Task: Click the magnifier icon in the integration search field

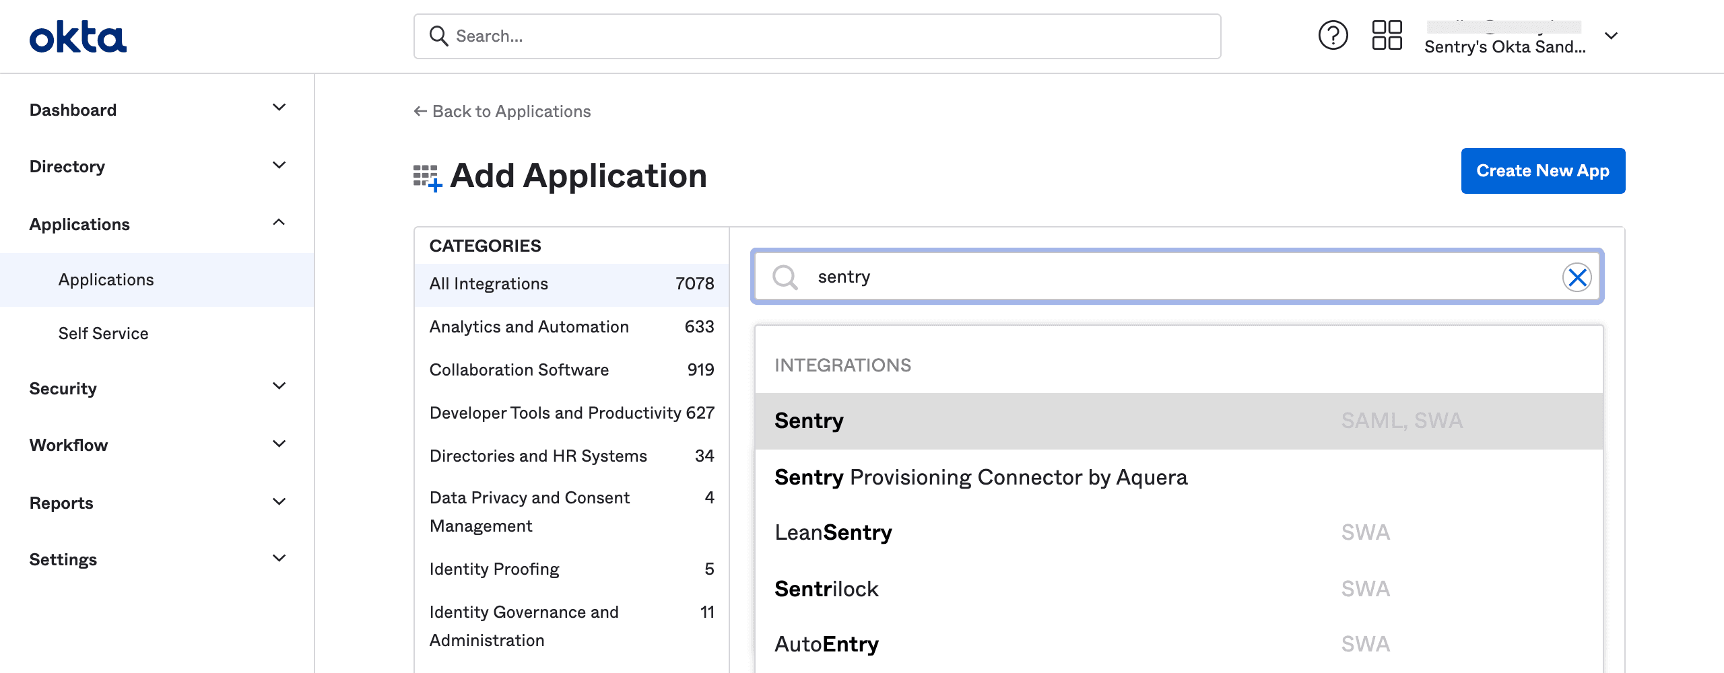Action: (786, 277)
